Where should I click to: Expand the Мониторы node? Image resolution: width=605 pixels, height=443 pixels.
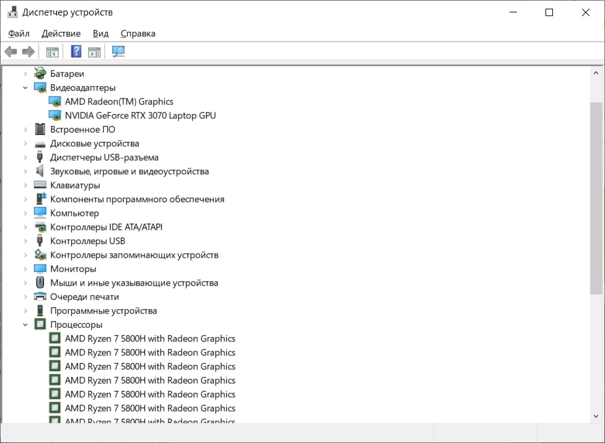[x=25, y=269]
